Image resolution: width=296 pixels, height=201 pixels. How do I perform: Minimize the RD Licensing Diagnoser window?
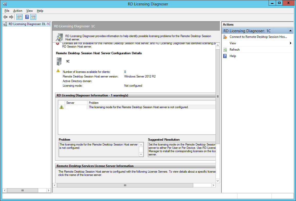click(272, 3)
